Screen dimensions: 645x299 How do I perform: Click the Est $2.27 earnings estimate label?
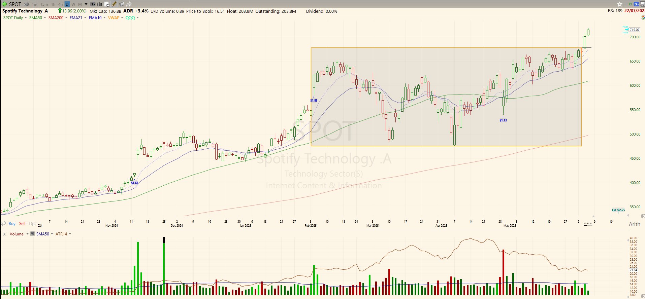coord(618,210)
